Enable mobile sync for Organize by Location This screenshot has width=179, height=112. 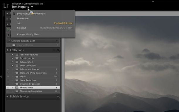pos(8,84)
